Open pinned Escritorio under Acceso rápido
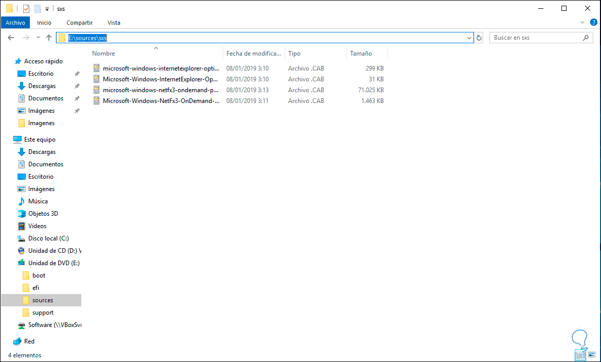Image resolution: width=601 pixels, height=362 pixels. (x=41, y=74)
